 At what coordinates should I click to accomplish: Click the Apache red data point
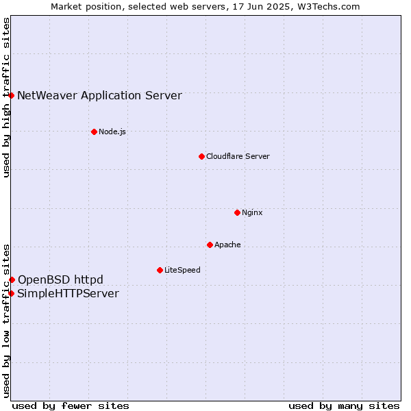[210, 245]
